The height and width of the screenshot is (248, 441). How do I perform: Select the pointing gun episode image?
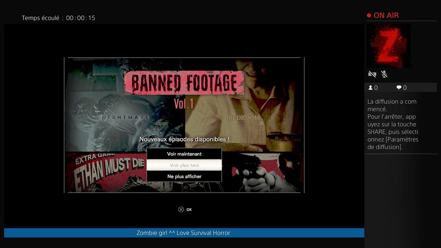click(263, 173)
